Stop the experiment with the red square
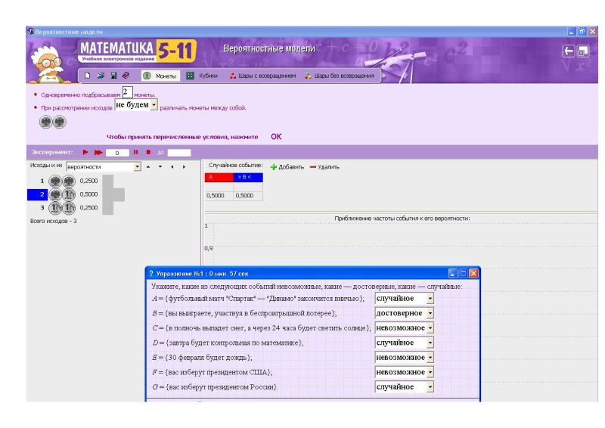The image size is (605, 428). click(149, 152)
